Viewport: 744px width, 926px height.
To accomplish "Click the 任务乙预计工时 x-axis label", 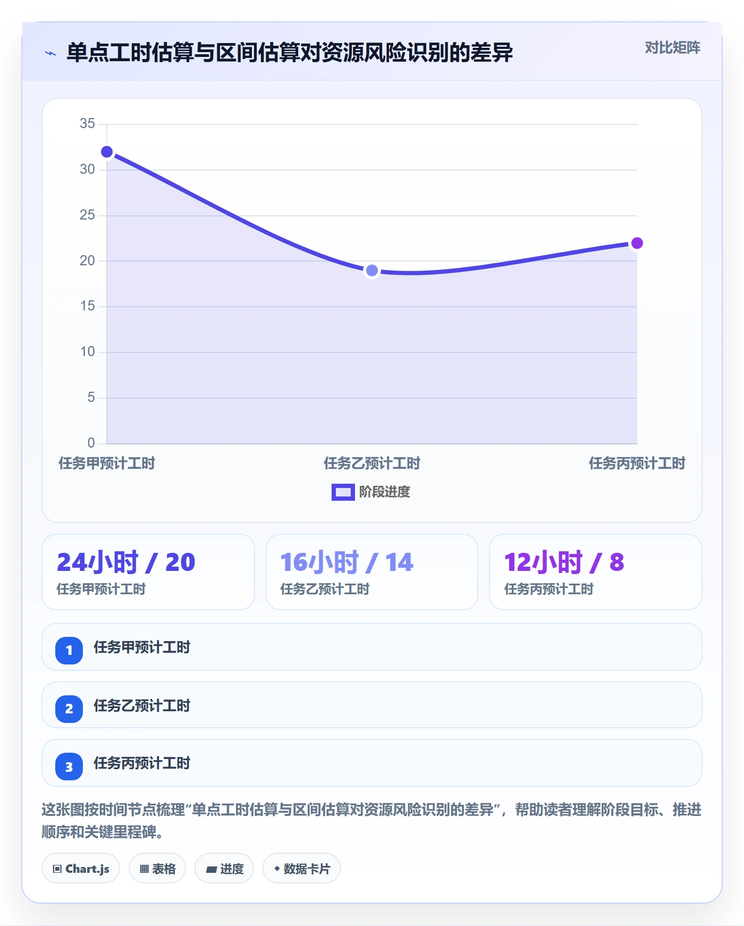I will (372, 464).
